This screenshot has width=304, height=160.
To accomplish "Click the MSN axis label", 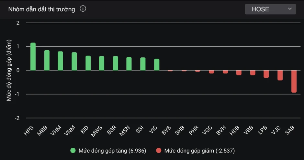I will click(124, 131).
